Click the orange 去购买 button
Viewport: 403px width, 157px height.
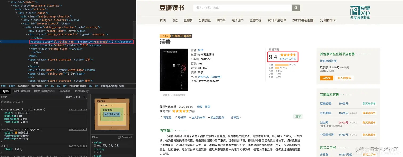[327, 78]
